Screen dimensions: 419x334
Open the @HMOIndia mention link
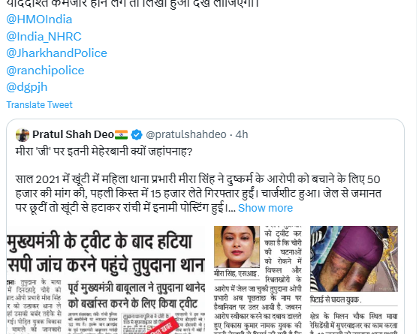click(39, 20)
